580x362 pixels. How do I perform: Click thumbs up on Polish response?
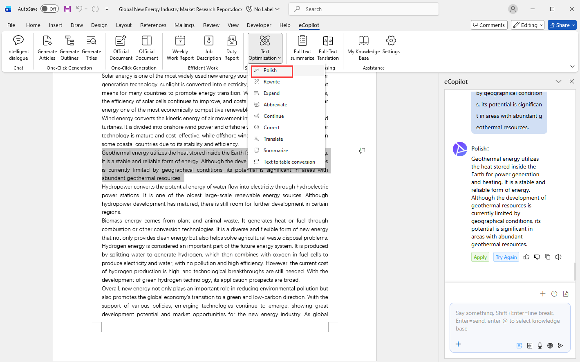pos(526,257)
